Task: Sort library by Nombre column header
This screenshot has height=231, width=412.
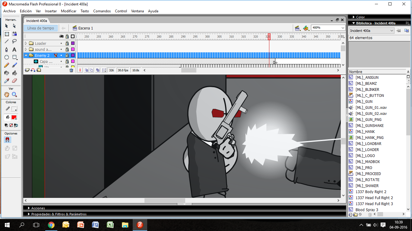Action: [377, 72]
